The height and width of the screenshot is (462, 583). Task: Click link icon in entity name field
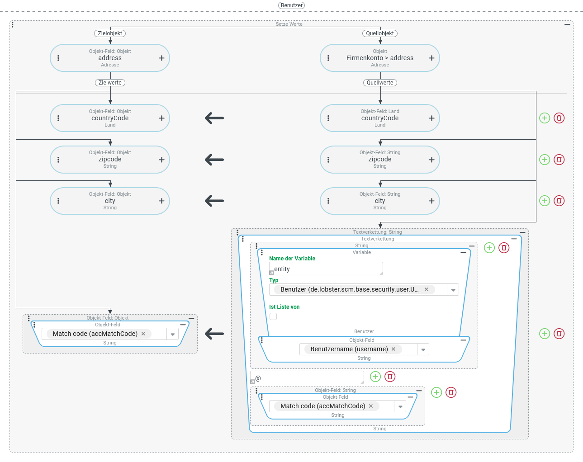[271, 273]
